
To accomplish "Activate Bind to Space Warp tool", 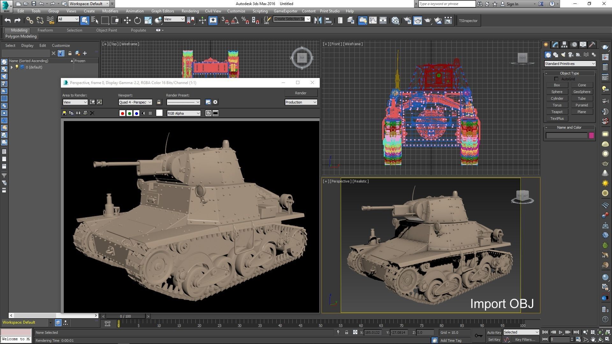I will (x=50, y=20).
